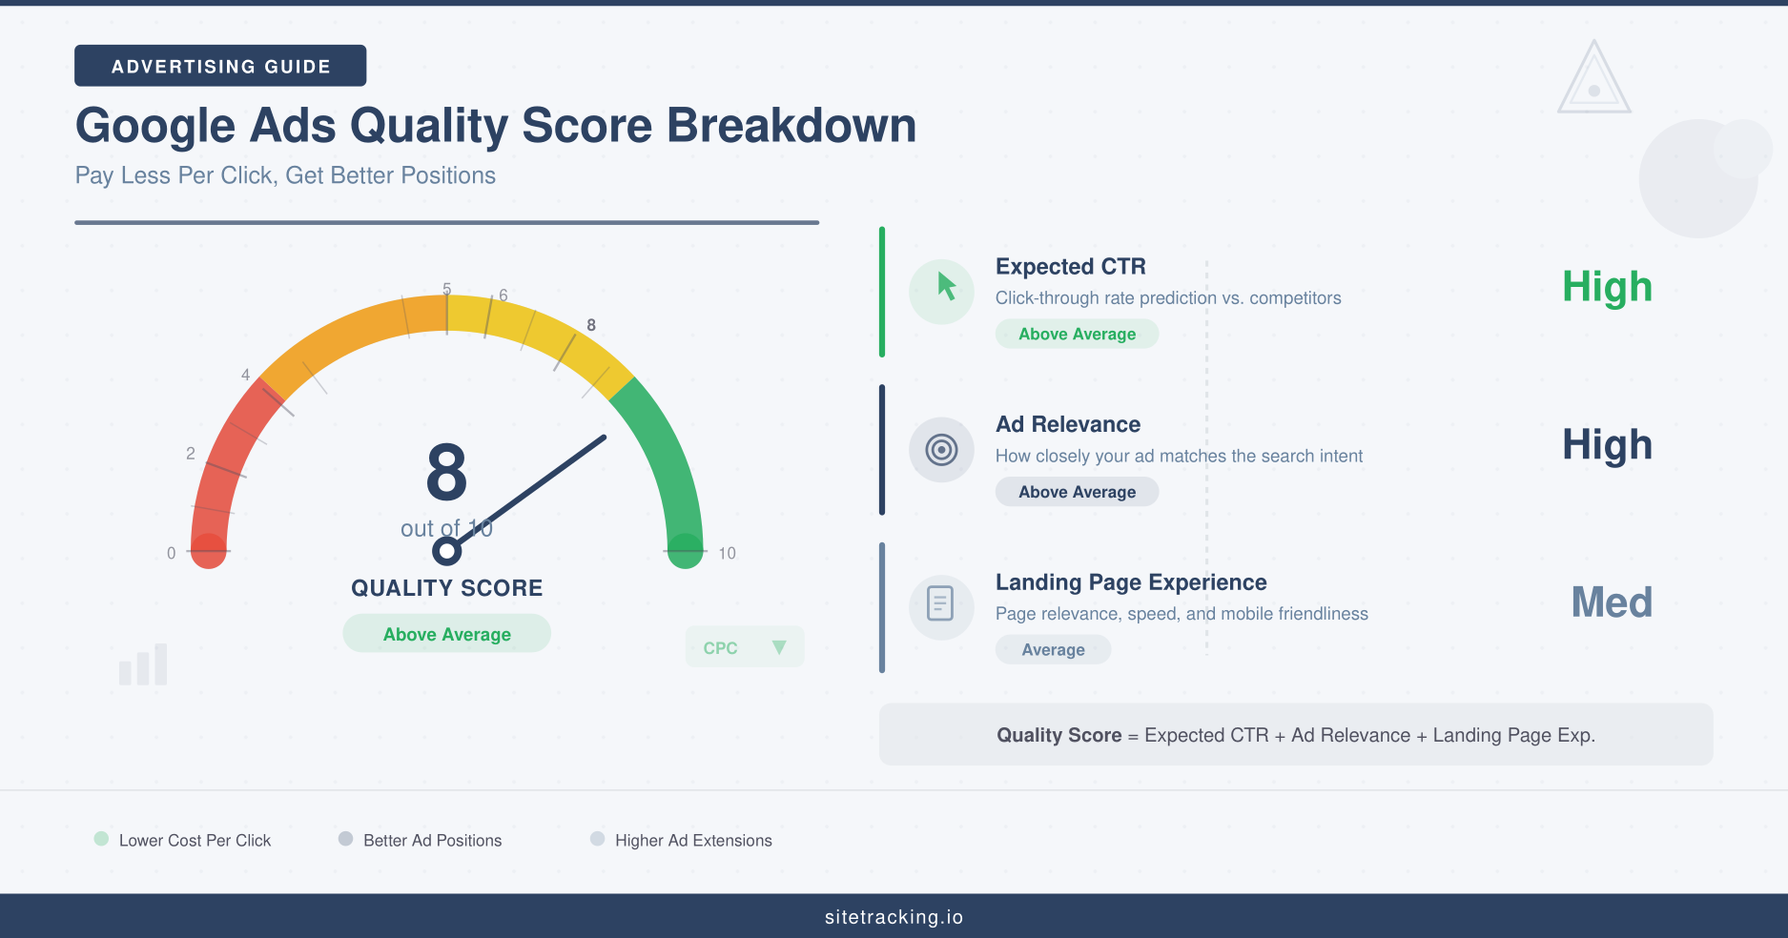Click the green dot beside Lower Cost Per Click
The width and height of the screenshot is (1788, 938).
click(x=100, y=839)
